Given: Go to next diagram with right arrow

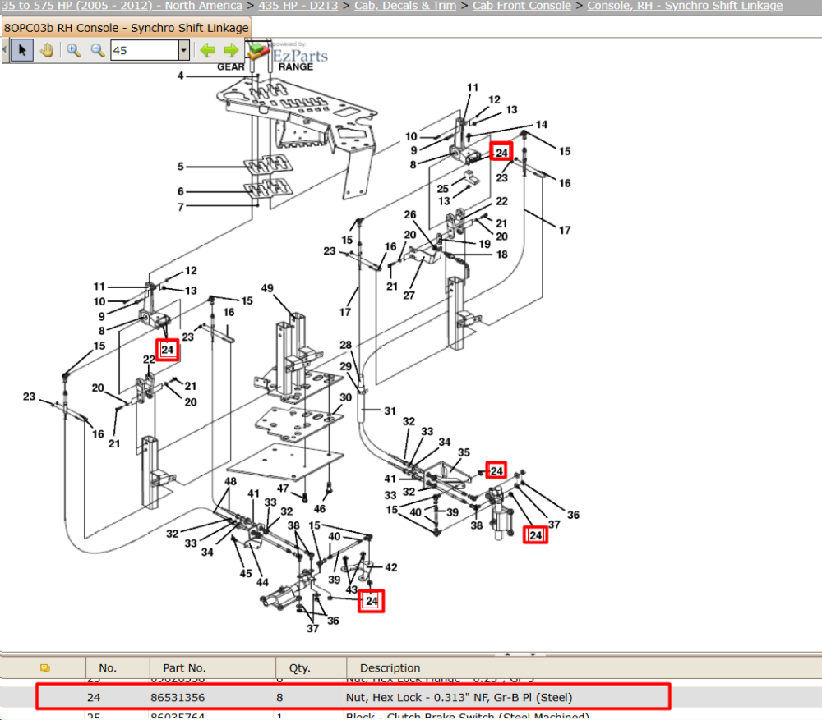Looking at the screenshot, I should pos(231,50).
